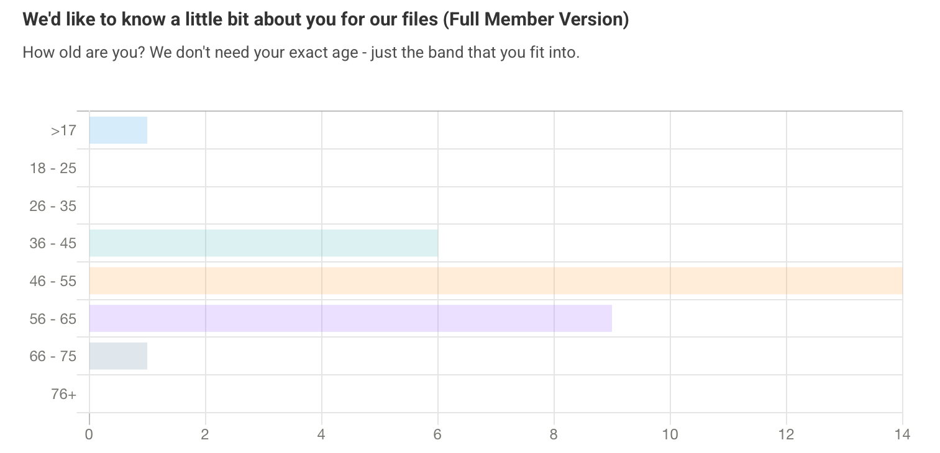940x453 pixels.
Task: Click the orange 46 - 55 bar
Action: pyautogui.click(x=495, y=281)
